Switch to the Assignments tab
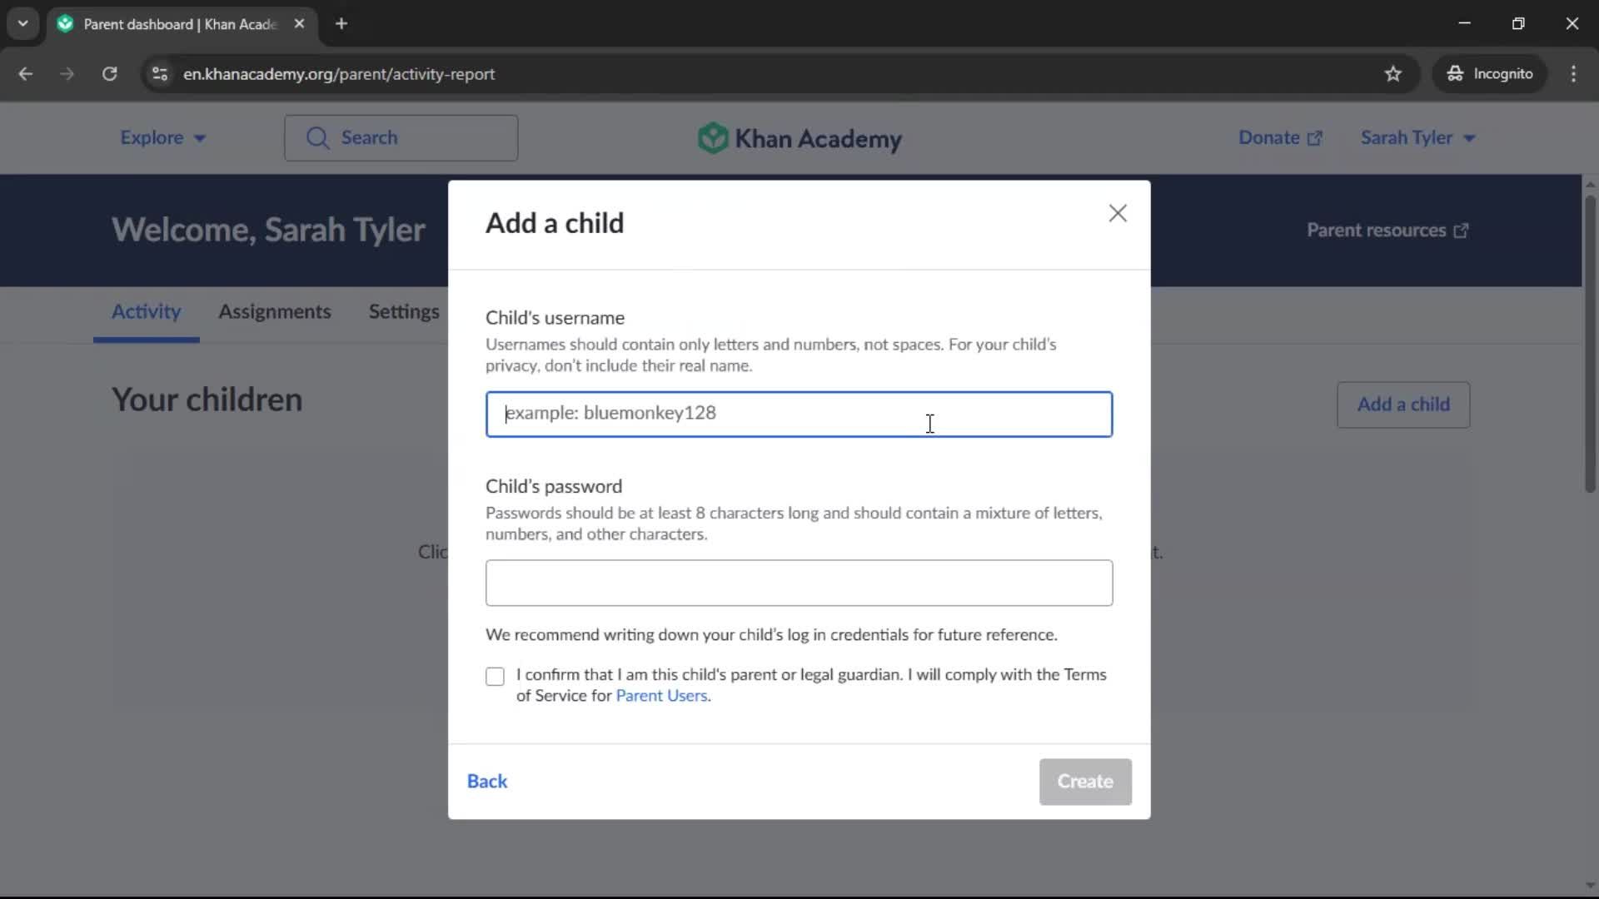The width and height of the screenshot is (1599, 899). (274, 311)
